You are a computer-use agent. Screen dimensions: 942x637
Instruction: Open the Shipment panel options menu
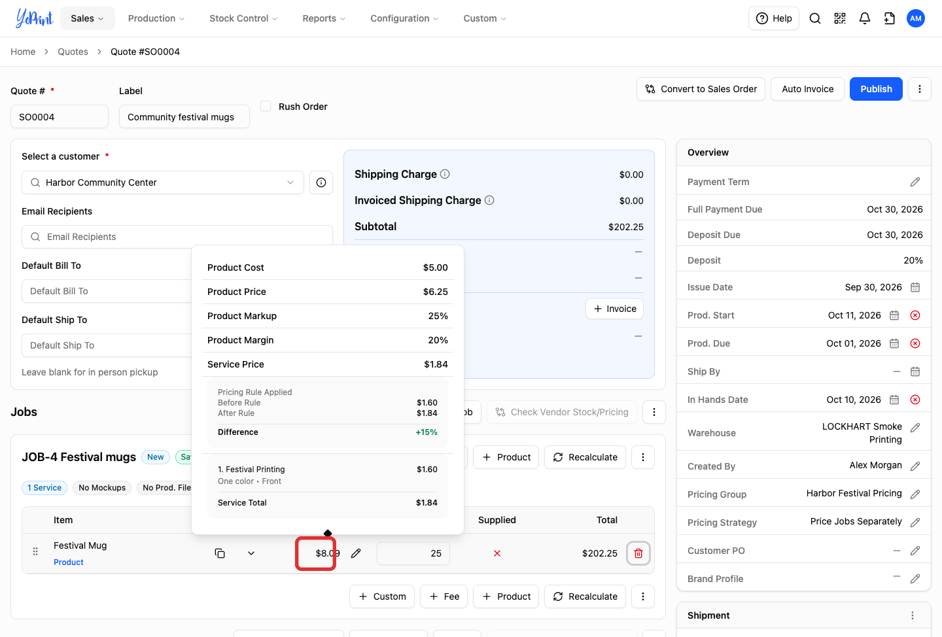click(913, 615)
